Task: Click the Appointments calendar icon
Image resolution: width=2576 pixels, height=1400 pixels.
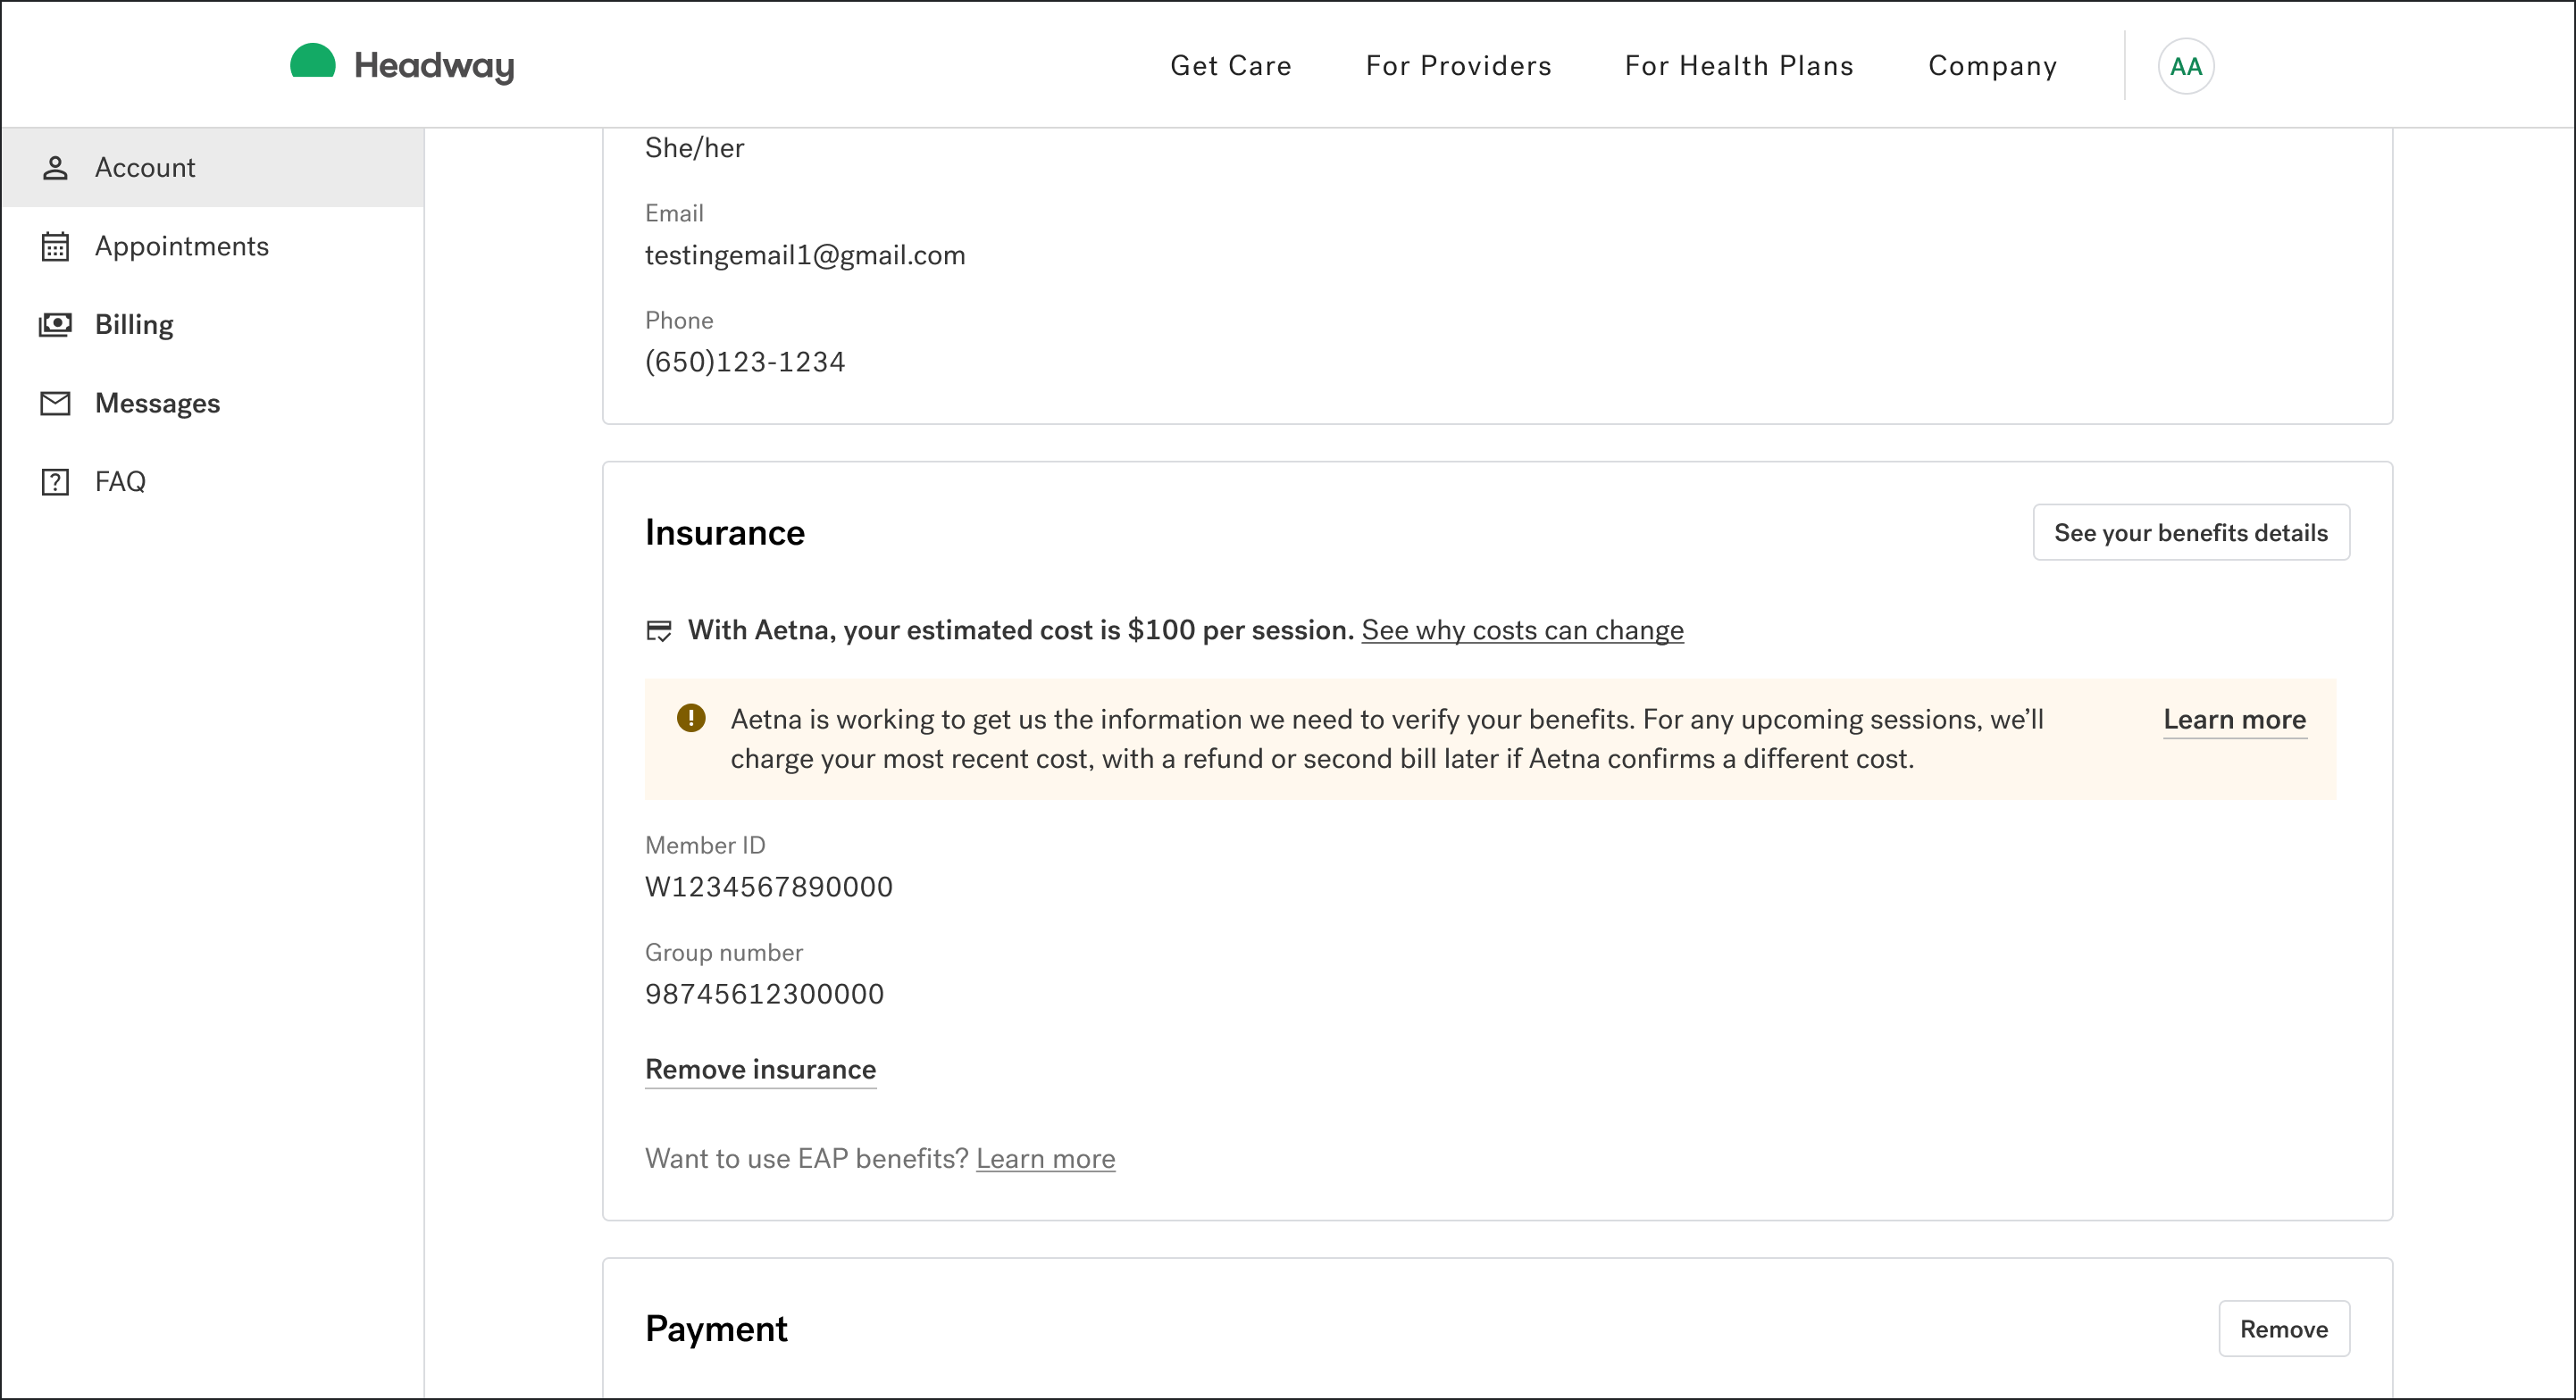Action: coord(55,246)
